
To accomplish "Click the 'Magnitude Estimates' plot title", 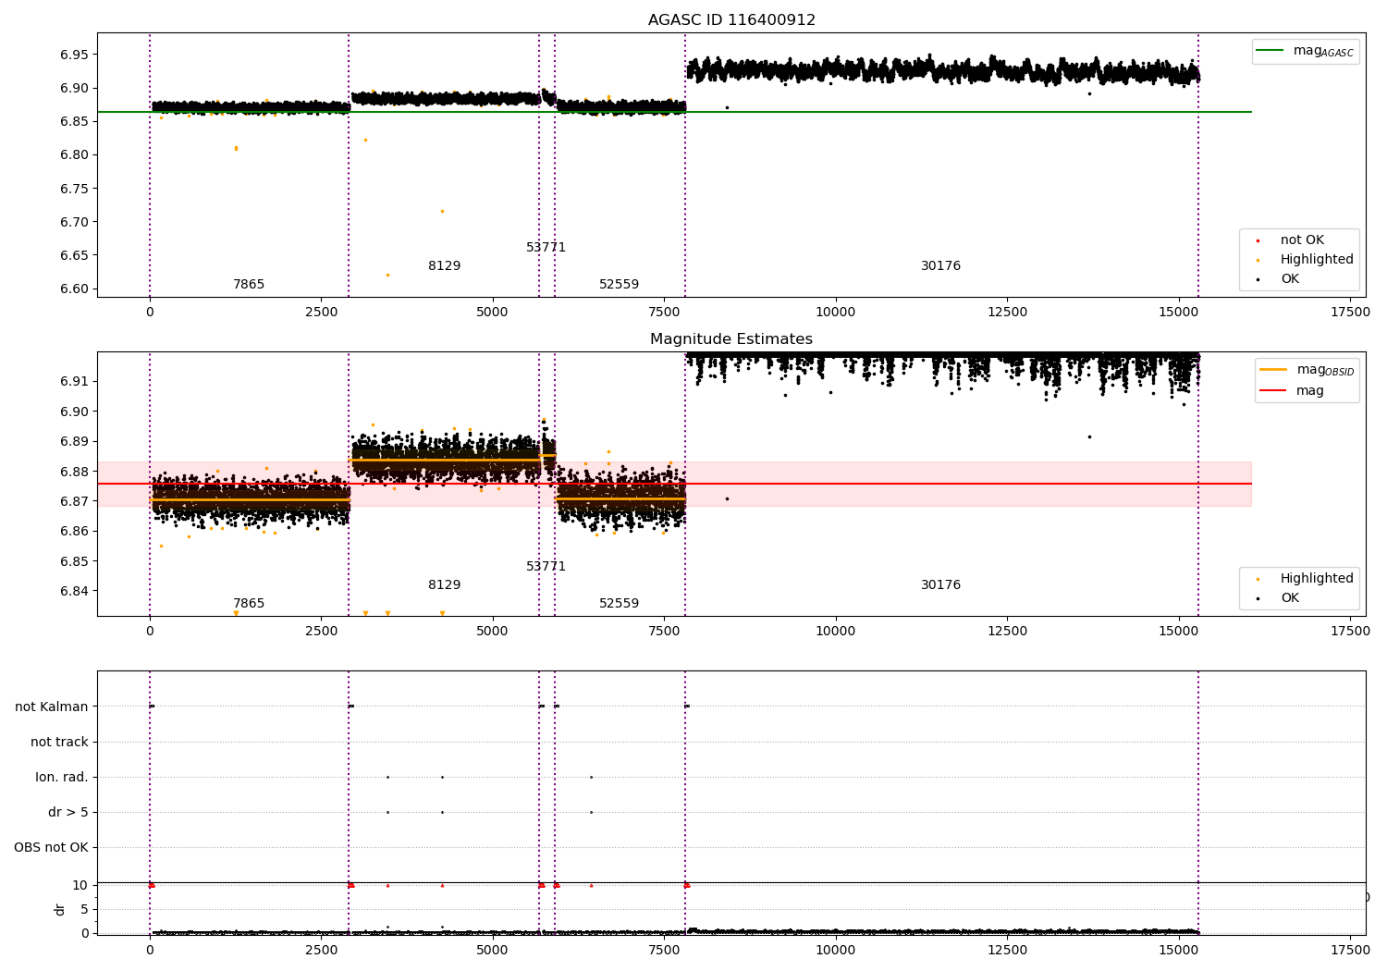I will click(x=731, y=339).
